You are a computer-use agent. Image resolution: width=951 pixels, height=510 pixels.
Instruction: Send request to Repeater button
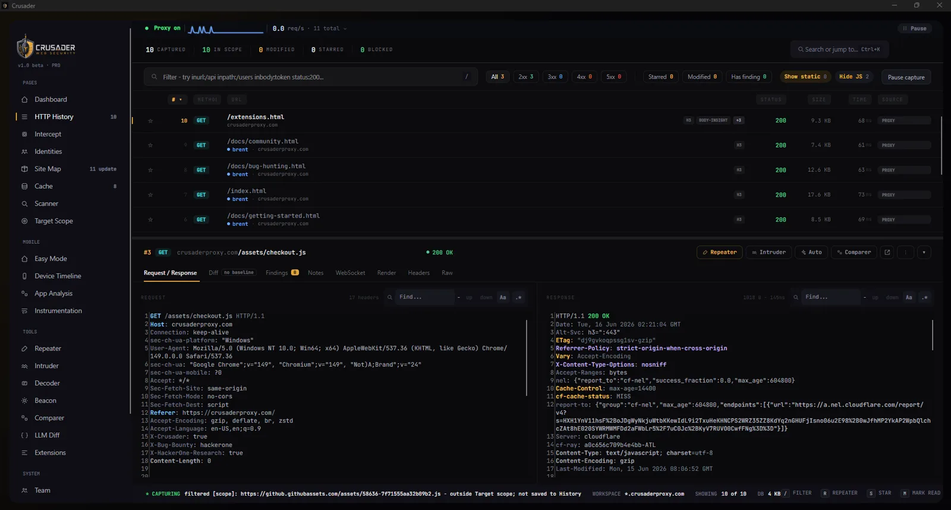[x=719, y=253]
